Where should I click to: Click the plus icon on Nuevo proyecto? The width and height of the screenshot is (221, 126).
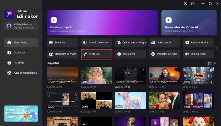[x=54, y=20]
